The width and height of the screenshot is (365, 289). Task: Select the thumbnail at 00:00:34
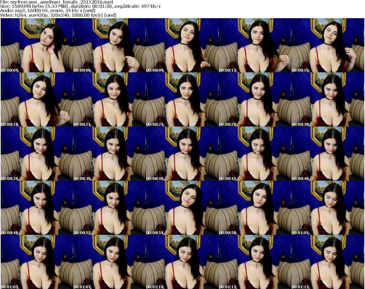click(x=37, y=154)
